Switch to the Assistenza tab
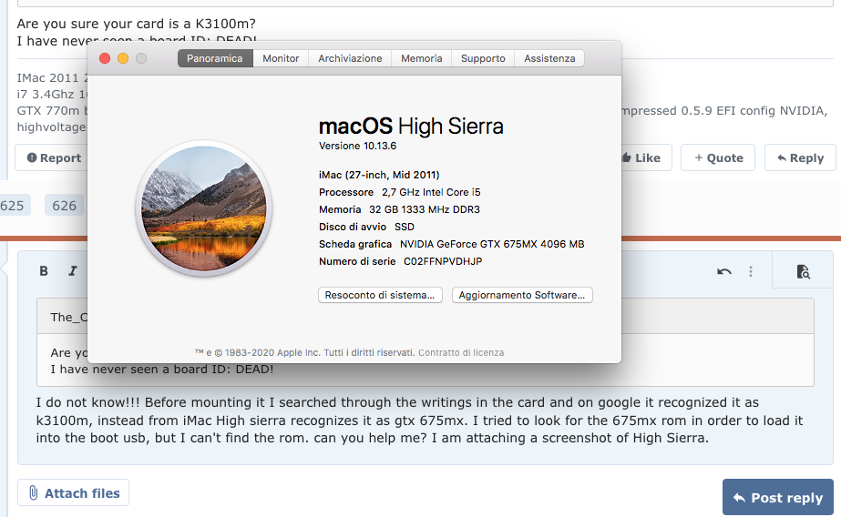Image resolution: width=841 pixels, height=517 pixels. [x=549, y=58]
